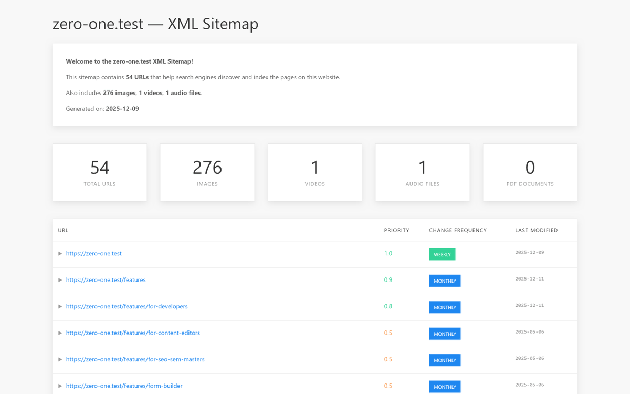Click priority value 0.9
The image size is (630, 394).
coord(388,280)
